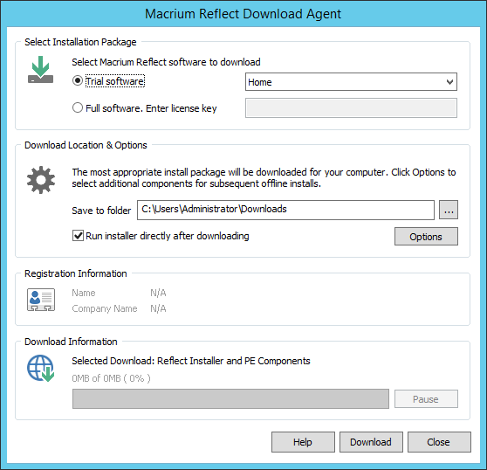Click the license key input field
Screen dimensions: 487x470
point(351,107)
